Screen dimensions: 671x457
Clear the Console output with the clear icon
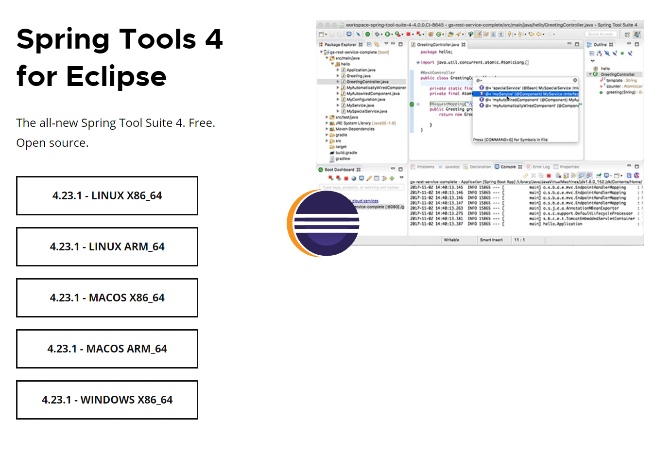point(558,175)
